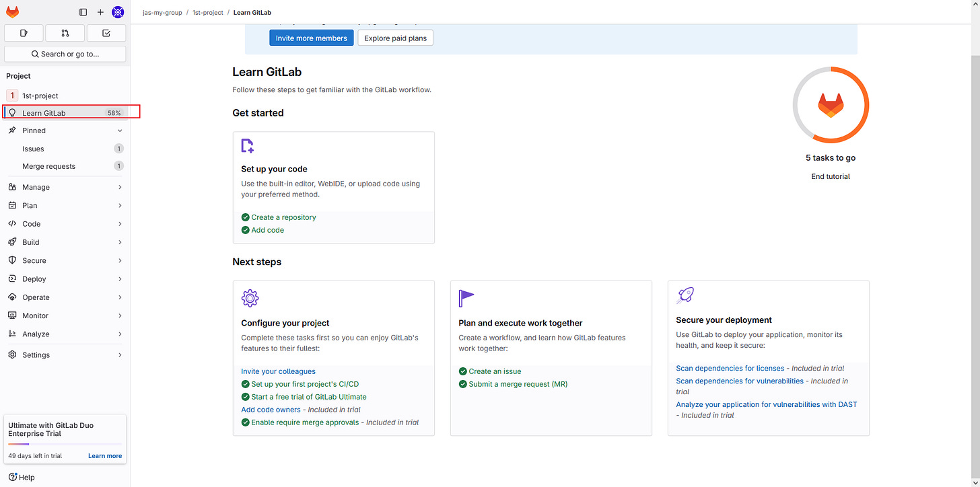
Task: Click Learn more in trial widget
Action: [105, 456]
